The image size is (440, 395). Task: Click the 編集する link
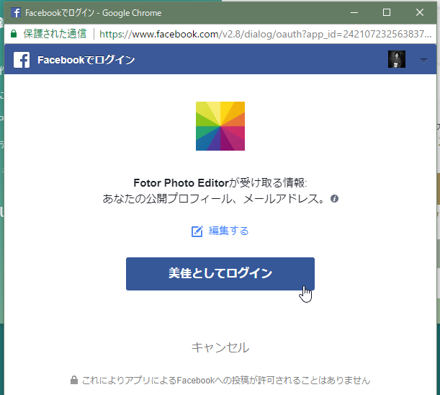228,231
